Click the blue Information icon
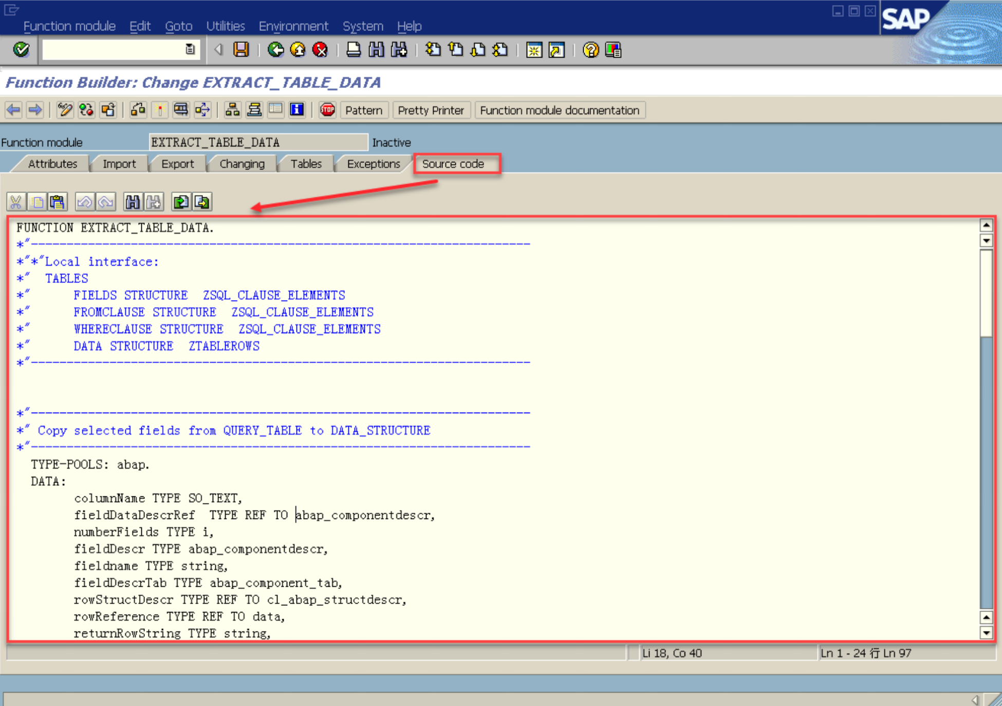This screenshot has height=706, width=1002. click(297, 109)
